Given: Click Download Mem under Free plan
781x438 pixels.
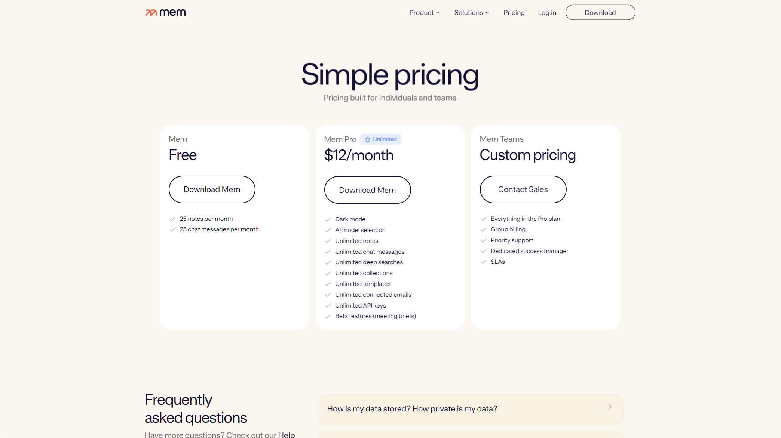Looking at the screenshot, I should point(212,189).
